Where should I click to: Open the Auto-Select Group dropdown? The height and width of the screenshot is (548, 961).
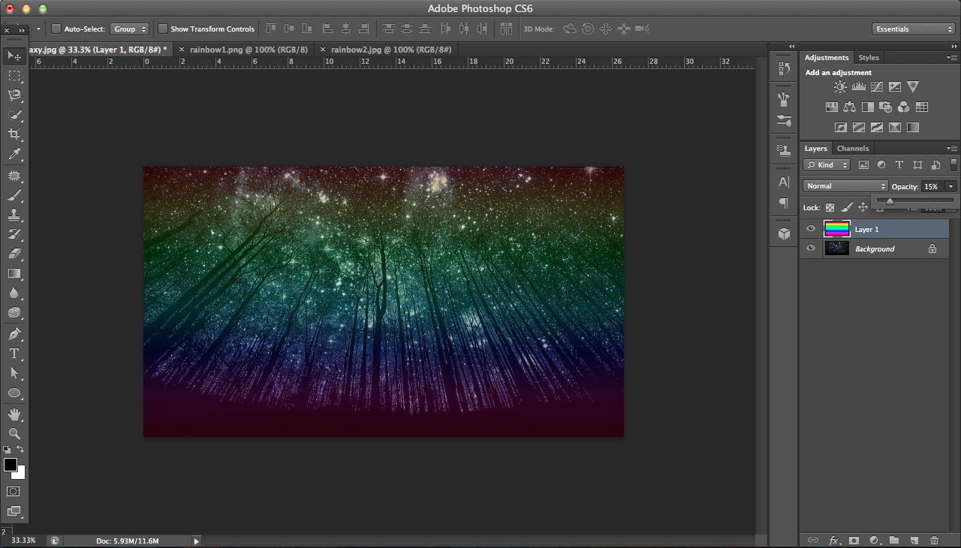(x=129, y=29)
